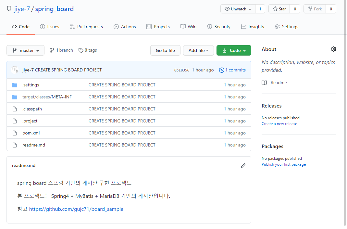Open the Issues tab
Image resolution: width=347 pixels, height=229 pixels.
coord(50,27)
